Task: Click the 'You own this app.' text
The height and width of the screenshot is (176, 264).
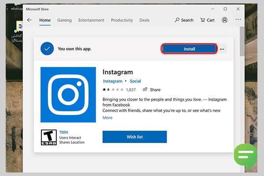Action: tap(75, 49)
